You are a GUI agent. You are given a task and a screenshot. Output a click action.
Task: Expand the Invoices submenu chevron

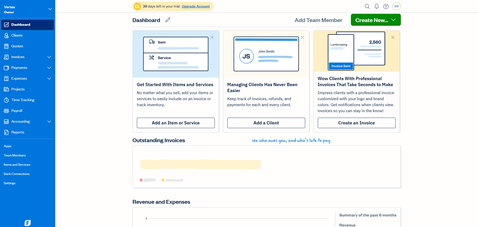click(x=49, y=57)
